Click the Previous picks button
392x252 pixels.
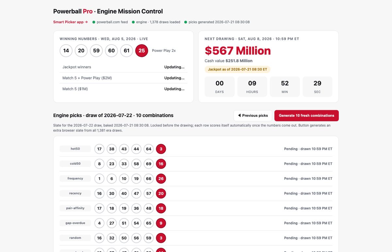tap(253, 116)
